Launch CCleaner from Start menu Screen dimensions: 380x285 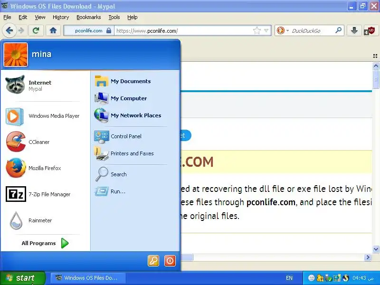tap(45, 142)
